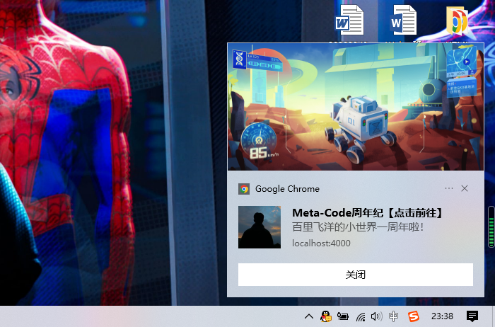
Task: Open the QQ penguin tray icon
Action: 326,316
